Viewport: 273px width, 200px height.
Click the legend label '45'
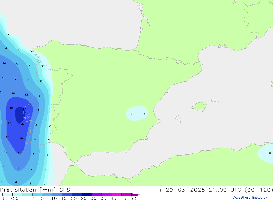123,198
